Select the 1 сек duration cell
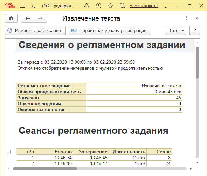This screenshot has width=207, height=176. pos(127,163)
